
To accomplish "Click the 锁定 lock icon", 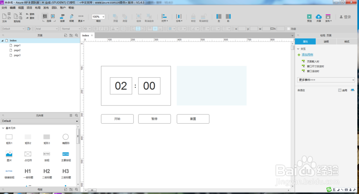I will pos(193,16).
